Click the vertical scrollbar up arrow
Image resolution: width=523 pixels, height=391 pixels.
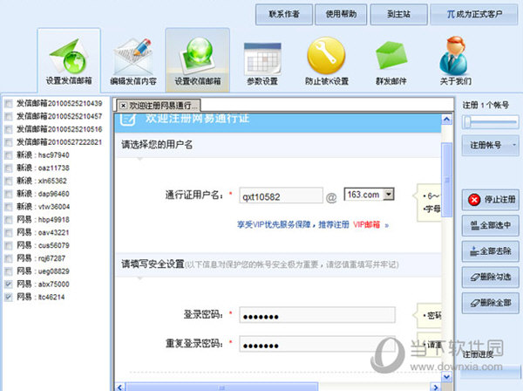[446, 120]
